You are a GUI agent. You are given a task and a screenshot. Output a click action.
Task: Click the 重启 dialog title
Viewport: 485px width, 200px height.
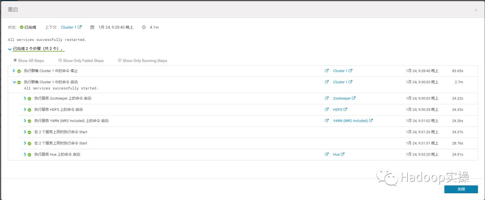pyautogui.click(x=13, y=9)
